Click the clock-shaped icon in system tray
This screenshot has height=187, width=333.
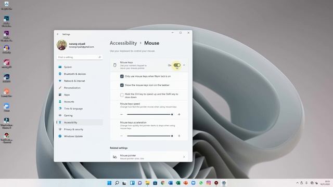coord(312,183)
